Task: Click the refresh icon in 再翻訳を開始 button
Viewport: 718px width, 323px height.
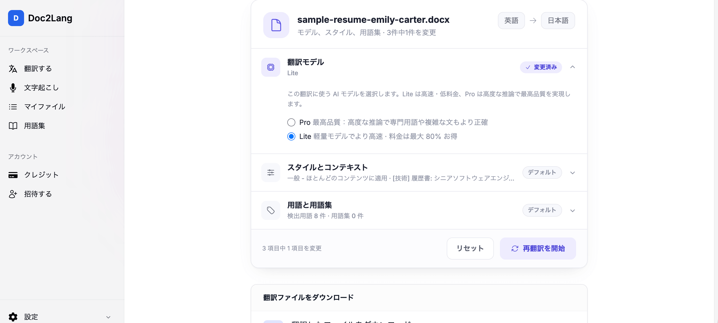Action: (515, 249)
